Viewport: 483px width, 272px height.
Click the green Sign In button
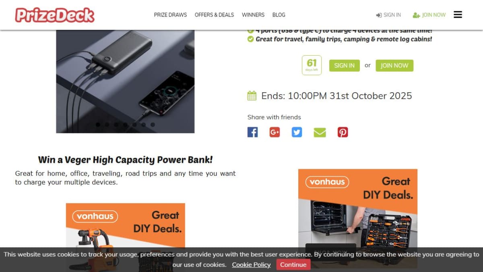(x=345, y=66)
